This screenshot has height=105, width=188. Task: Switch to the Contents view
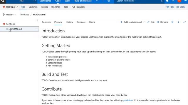coord(46,22)
